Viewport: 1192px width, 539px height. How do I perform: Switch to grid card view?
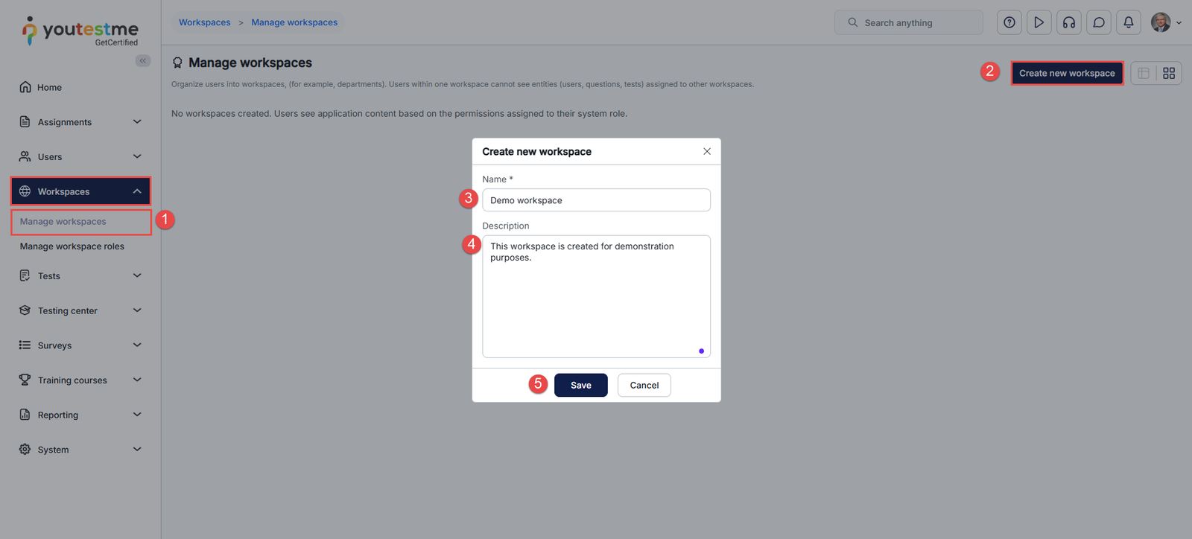pos(1169,73)
